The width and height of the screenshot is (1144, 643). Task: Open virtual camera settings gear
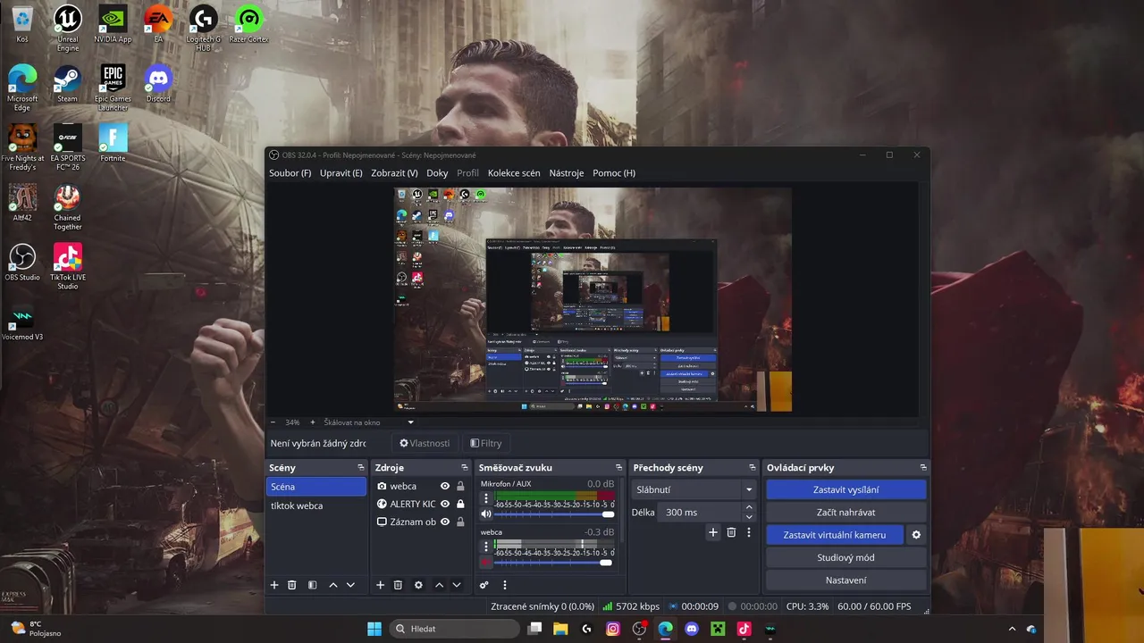click(916, 535)
